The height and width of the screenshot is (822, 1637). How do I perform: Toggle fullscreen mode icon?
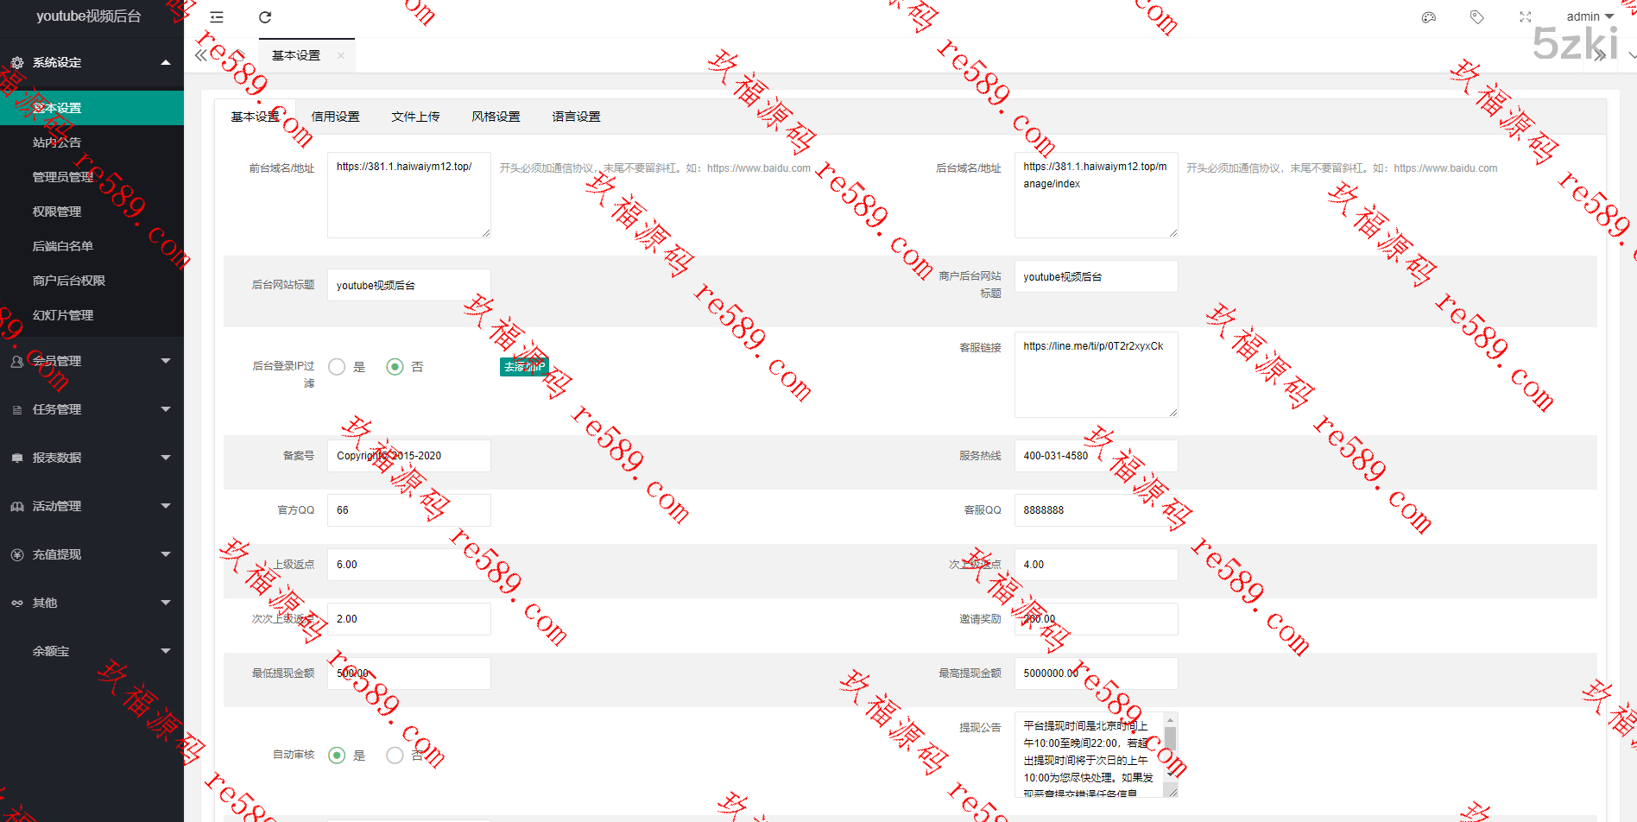[x=1526, y=17]
